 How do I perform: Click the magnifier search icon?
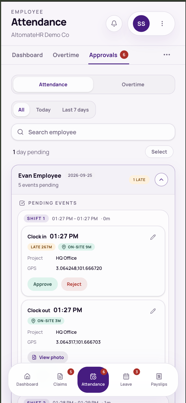tap(20, 132)
